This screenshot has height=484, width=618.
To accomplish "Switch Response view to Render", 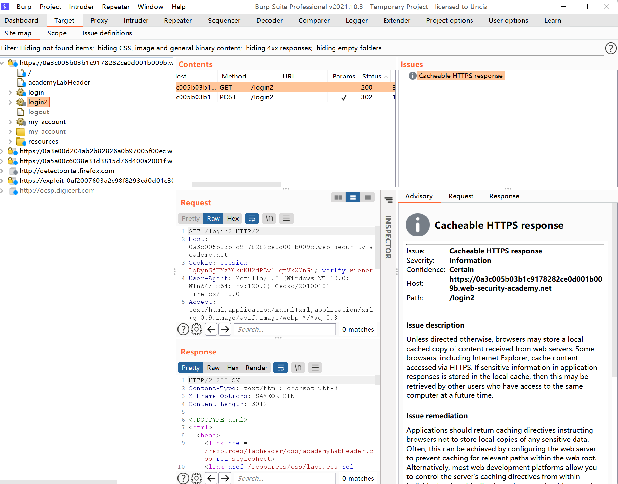I will click(x=256, y=368).
